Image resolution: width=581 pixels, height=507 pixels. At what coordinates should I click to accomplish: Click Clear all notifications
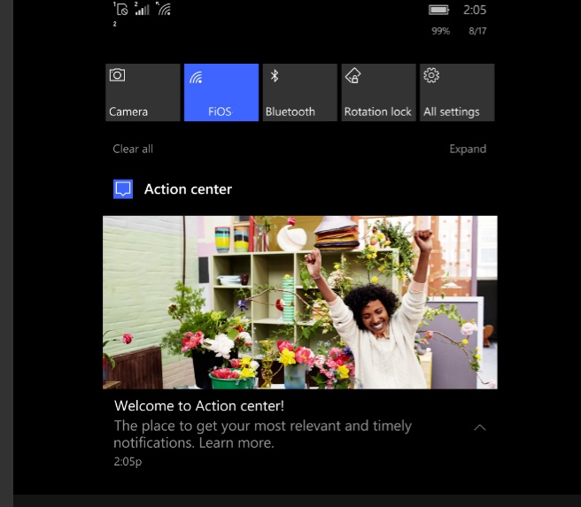(x=133, y=149)
